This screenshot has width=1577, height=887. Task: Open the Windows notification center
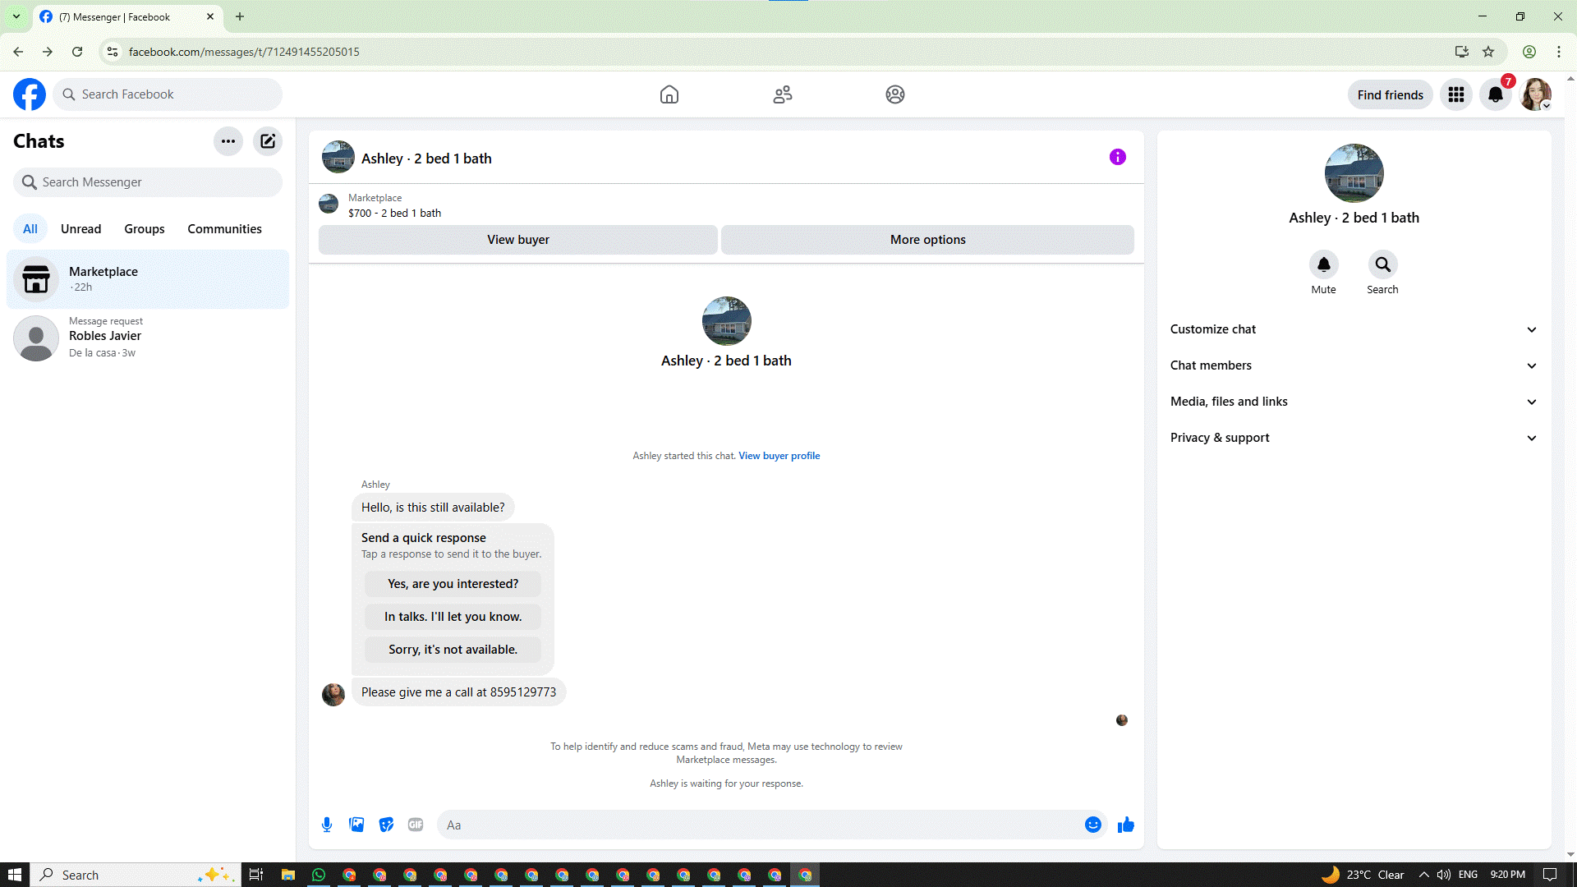(1550, 875)
